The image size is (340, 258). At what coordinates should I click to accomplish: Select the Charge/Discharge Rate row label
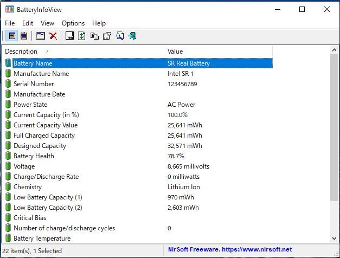point(46,177)
